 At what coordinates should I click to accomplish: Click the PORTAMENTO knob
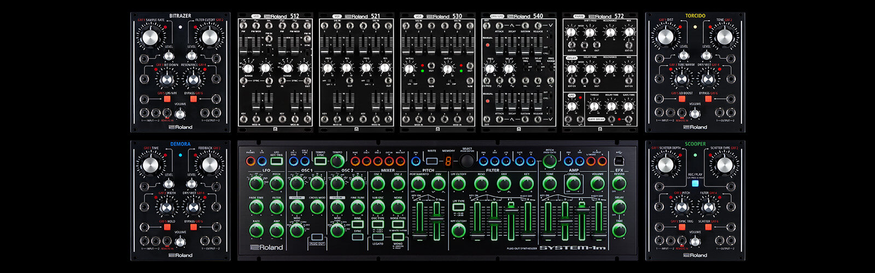(x=418, y=183)
